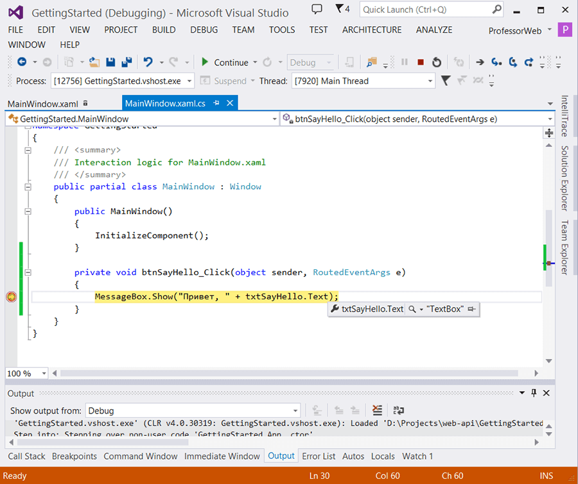Continue debugging with green play button
The width and height of the screenshot is (578, 484).
(205, 62)
